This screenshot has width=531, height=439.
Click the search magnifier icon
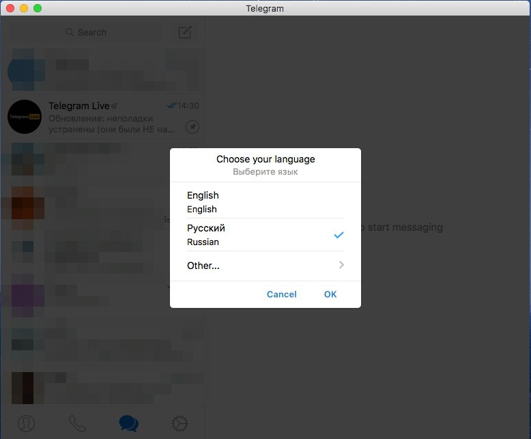[70, 32]
